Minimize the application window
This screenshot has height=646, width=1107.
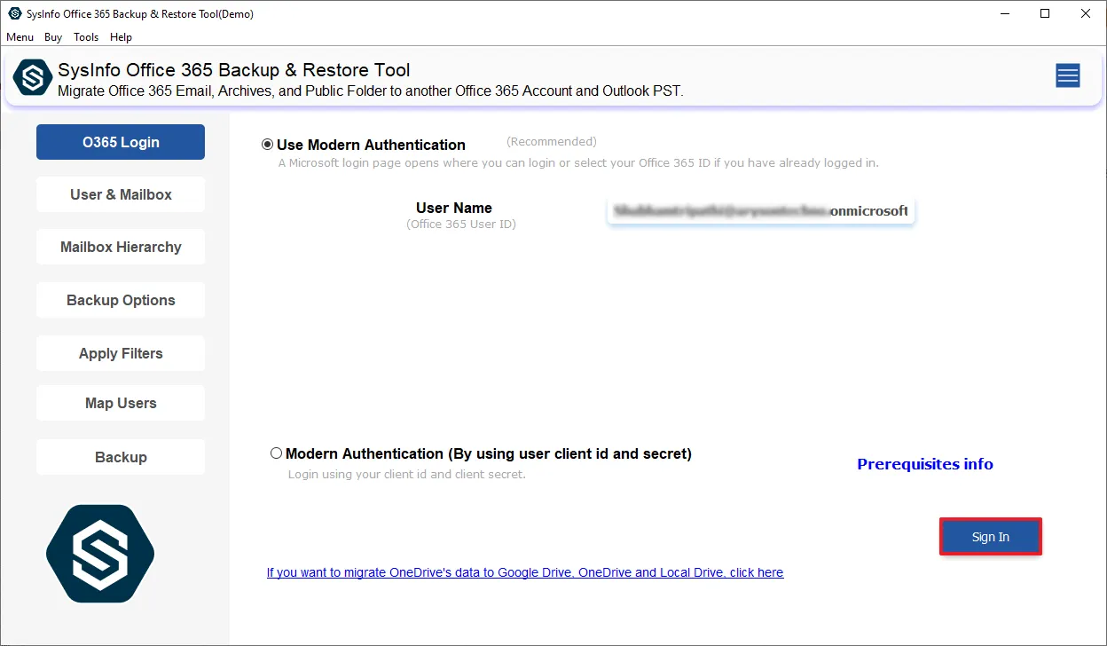(x=1004, y=13)
